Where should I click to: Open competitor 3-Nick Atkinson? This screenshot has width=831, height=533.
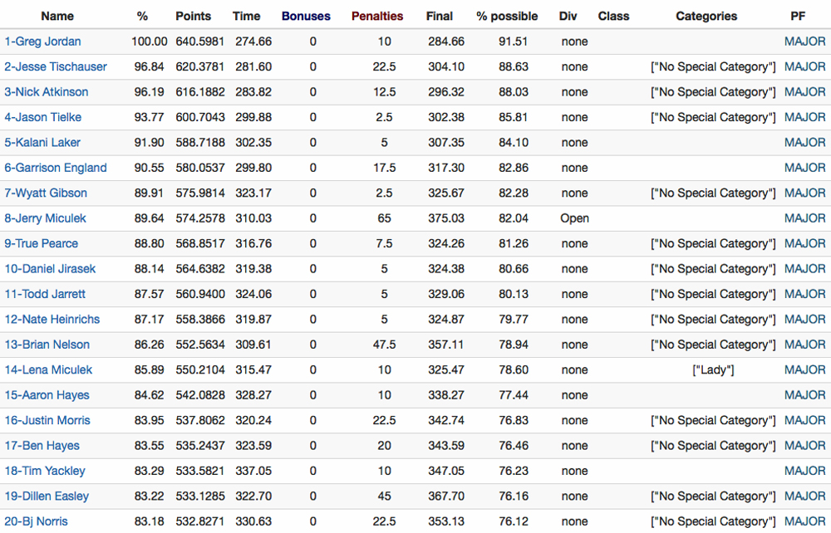46,92
